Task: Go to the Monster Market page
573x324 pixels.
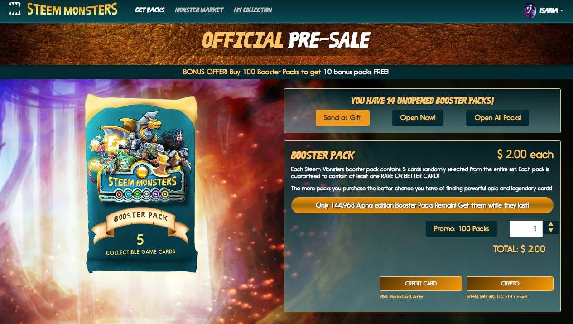Action: tap(199, 10)
